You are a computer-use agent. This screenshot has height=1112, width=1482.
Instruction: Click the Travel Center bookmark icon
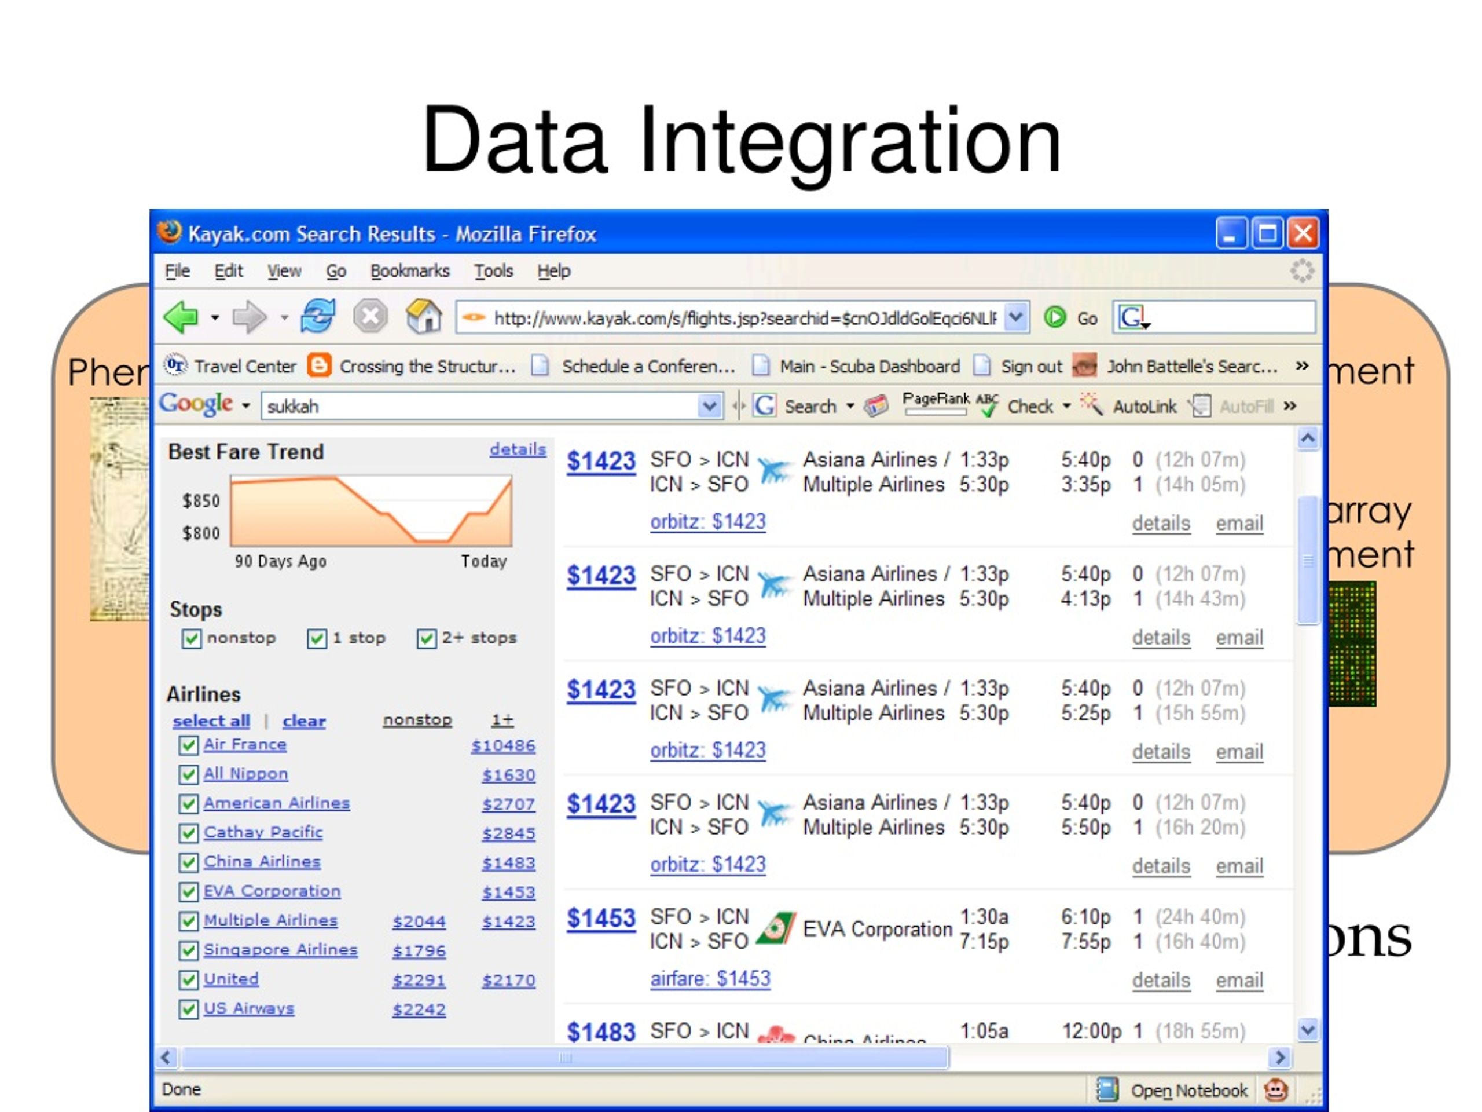[175, 365]
